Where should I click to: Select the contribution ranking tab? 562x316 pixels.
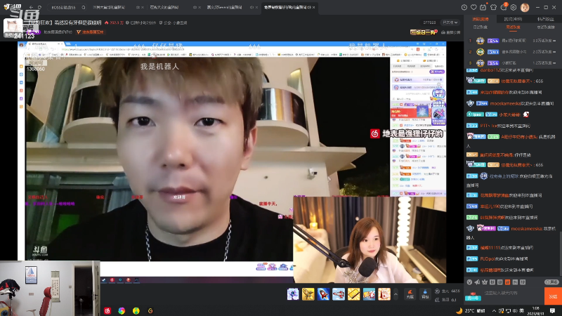481,19
